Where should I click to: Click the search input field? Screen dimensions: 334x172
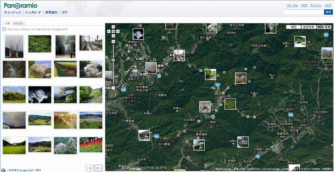[x=303, y=12]
